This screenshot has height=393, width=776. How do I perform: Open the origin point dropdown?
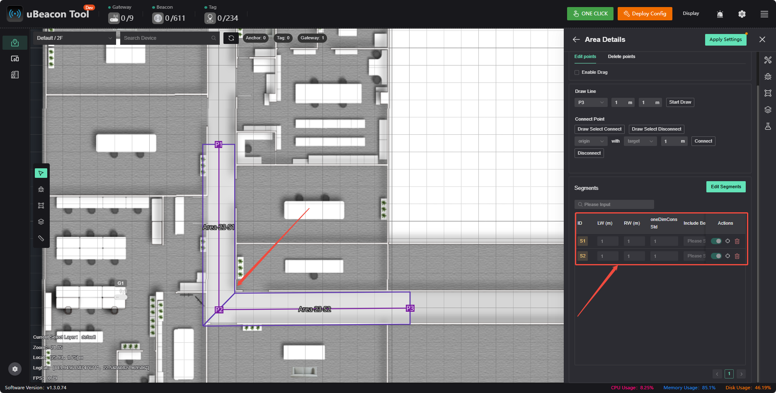(591, 141)
